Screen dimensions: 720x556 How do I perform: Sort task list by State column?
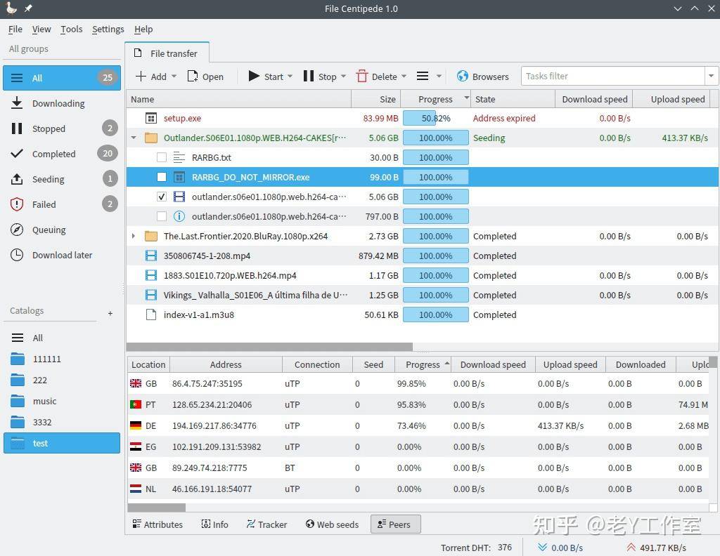click(513, 99)
